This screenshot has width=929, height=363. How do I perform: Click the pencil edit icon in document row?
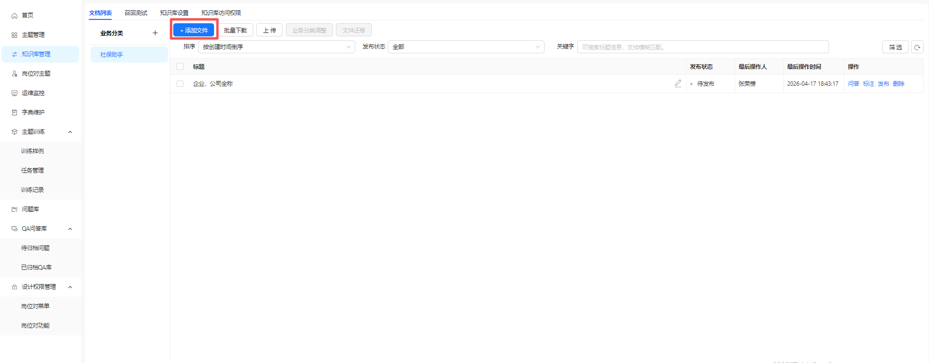pyautogui.click(x=678, y=83)
